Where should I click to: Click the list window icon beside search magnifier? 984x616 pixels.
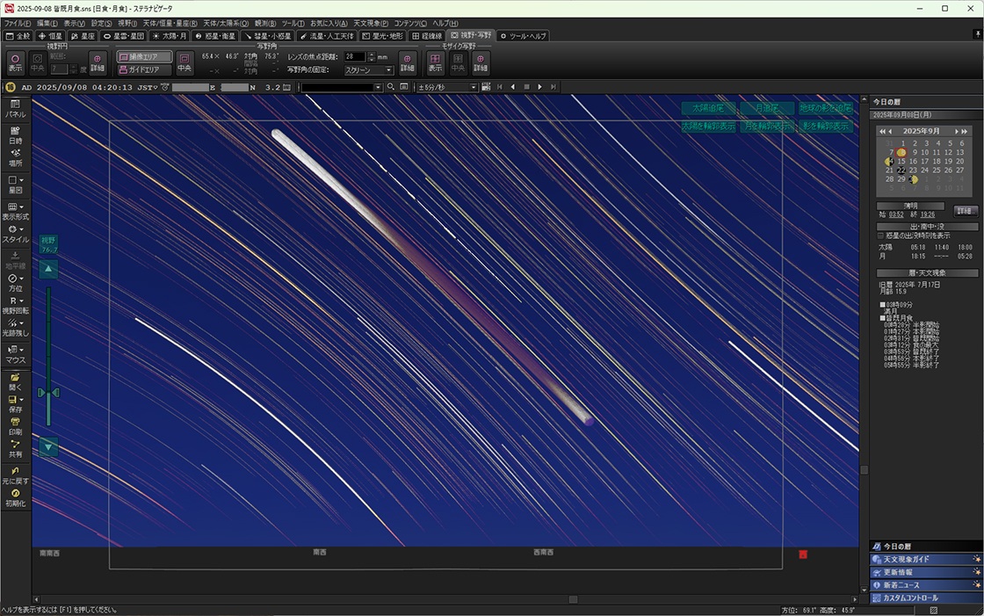pyautogui.click(x=404, y=87)
